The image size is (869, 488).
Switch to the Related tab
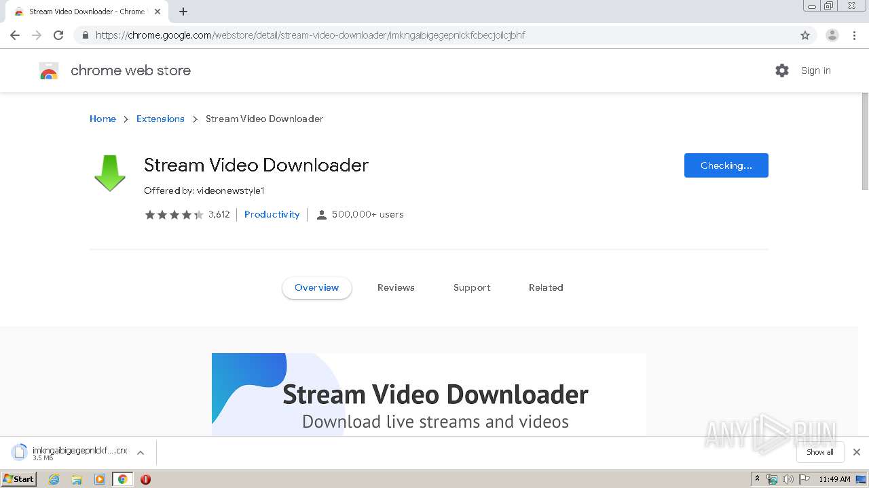(546, 287)
